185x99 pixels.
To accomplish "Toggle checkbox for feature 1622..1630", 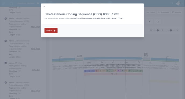I will coord(6,83).
